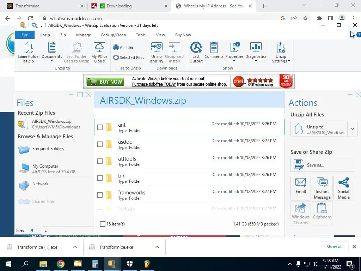Viewport: 361px width, 271px height.
Task: Click the Save as... action
Action: point(322,165)
